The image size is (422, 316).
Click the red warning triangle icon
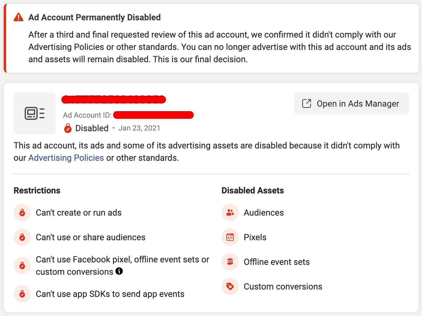point(19,17)
